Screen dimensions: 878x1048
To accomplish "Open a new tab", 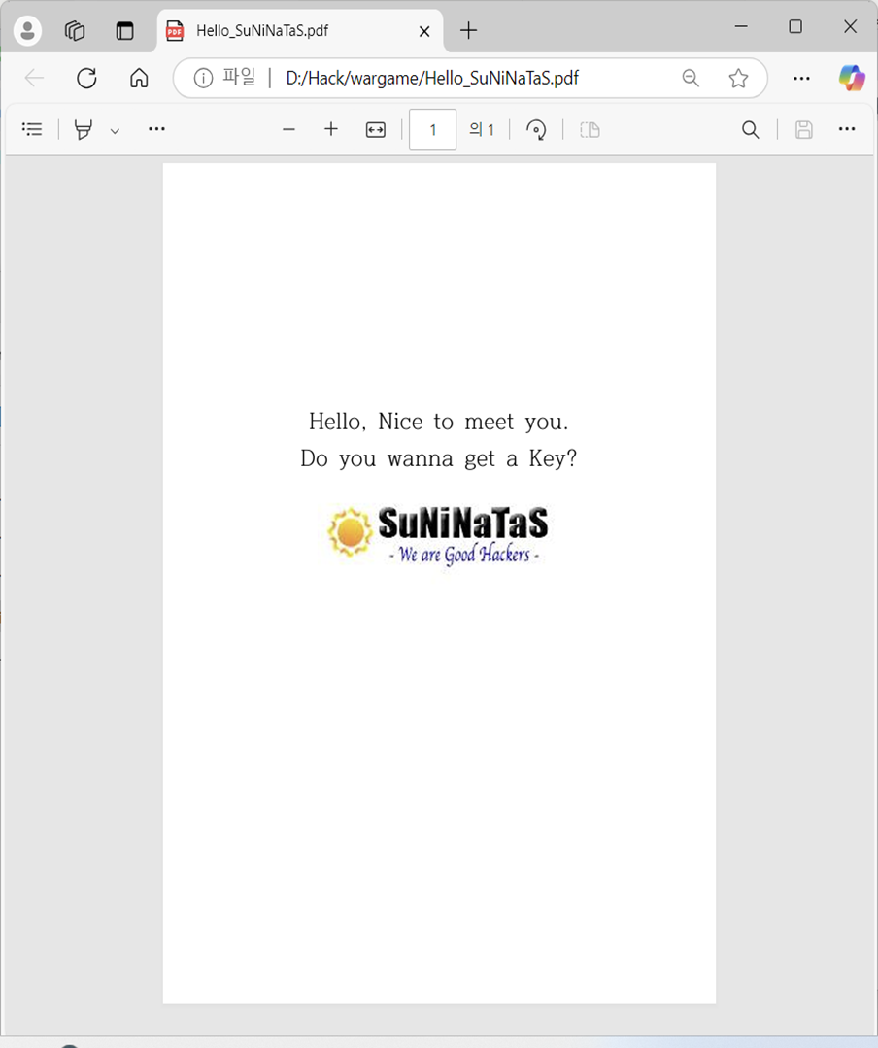I will tap(468, 30).
